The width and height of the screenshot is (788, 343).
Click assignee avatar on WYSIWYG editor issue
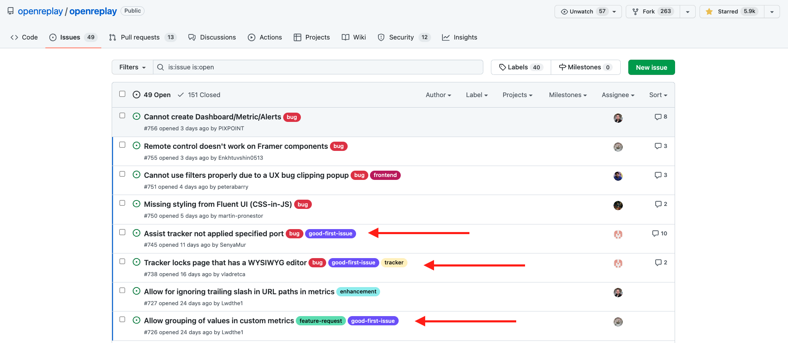coord(618,264)
